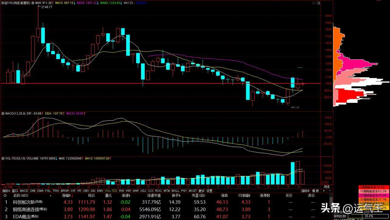Select the ROC indicator tab
This screenshot has height=220, width=390.
click(158, 191)
